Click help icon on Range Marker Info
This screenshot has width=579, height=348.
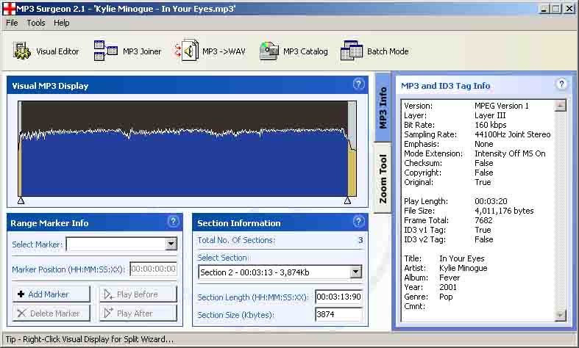tap(173, 221)
